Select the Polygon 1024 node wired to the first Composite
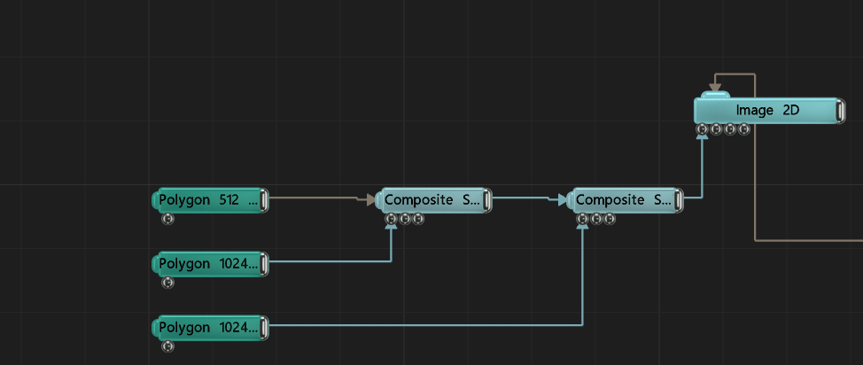The width and height of the screenshot is (863, 365). point(210,264)
